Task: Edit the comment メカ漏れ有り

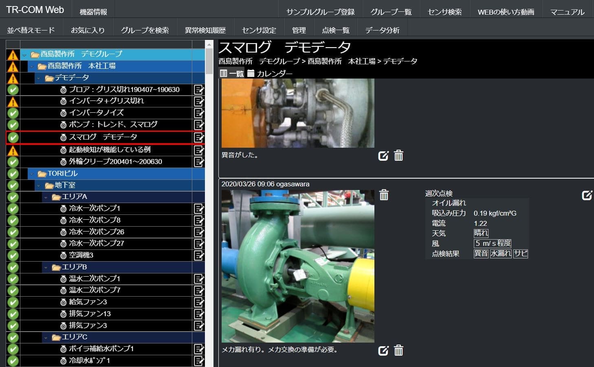Action: coord(383,350)
